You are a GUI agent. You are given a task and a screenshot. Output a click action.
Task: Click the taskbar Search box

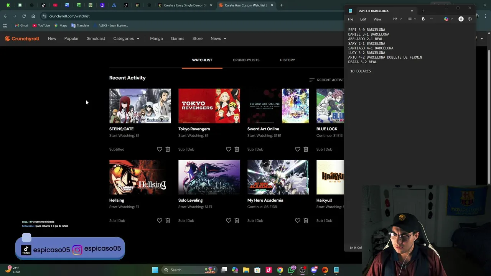coord(189,270)
